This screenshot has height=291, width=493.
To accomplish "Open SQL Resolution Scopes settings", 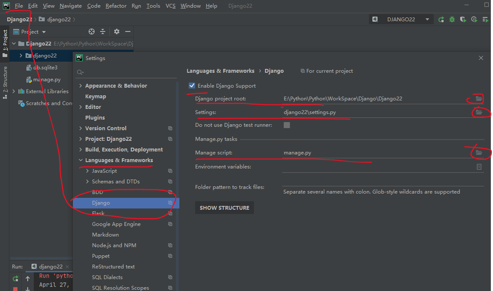I will [120, 288].
